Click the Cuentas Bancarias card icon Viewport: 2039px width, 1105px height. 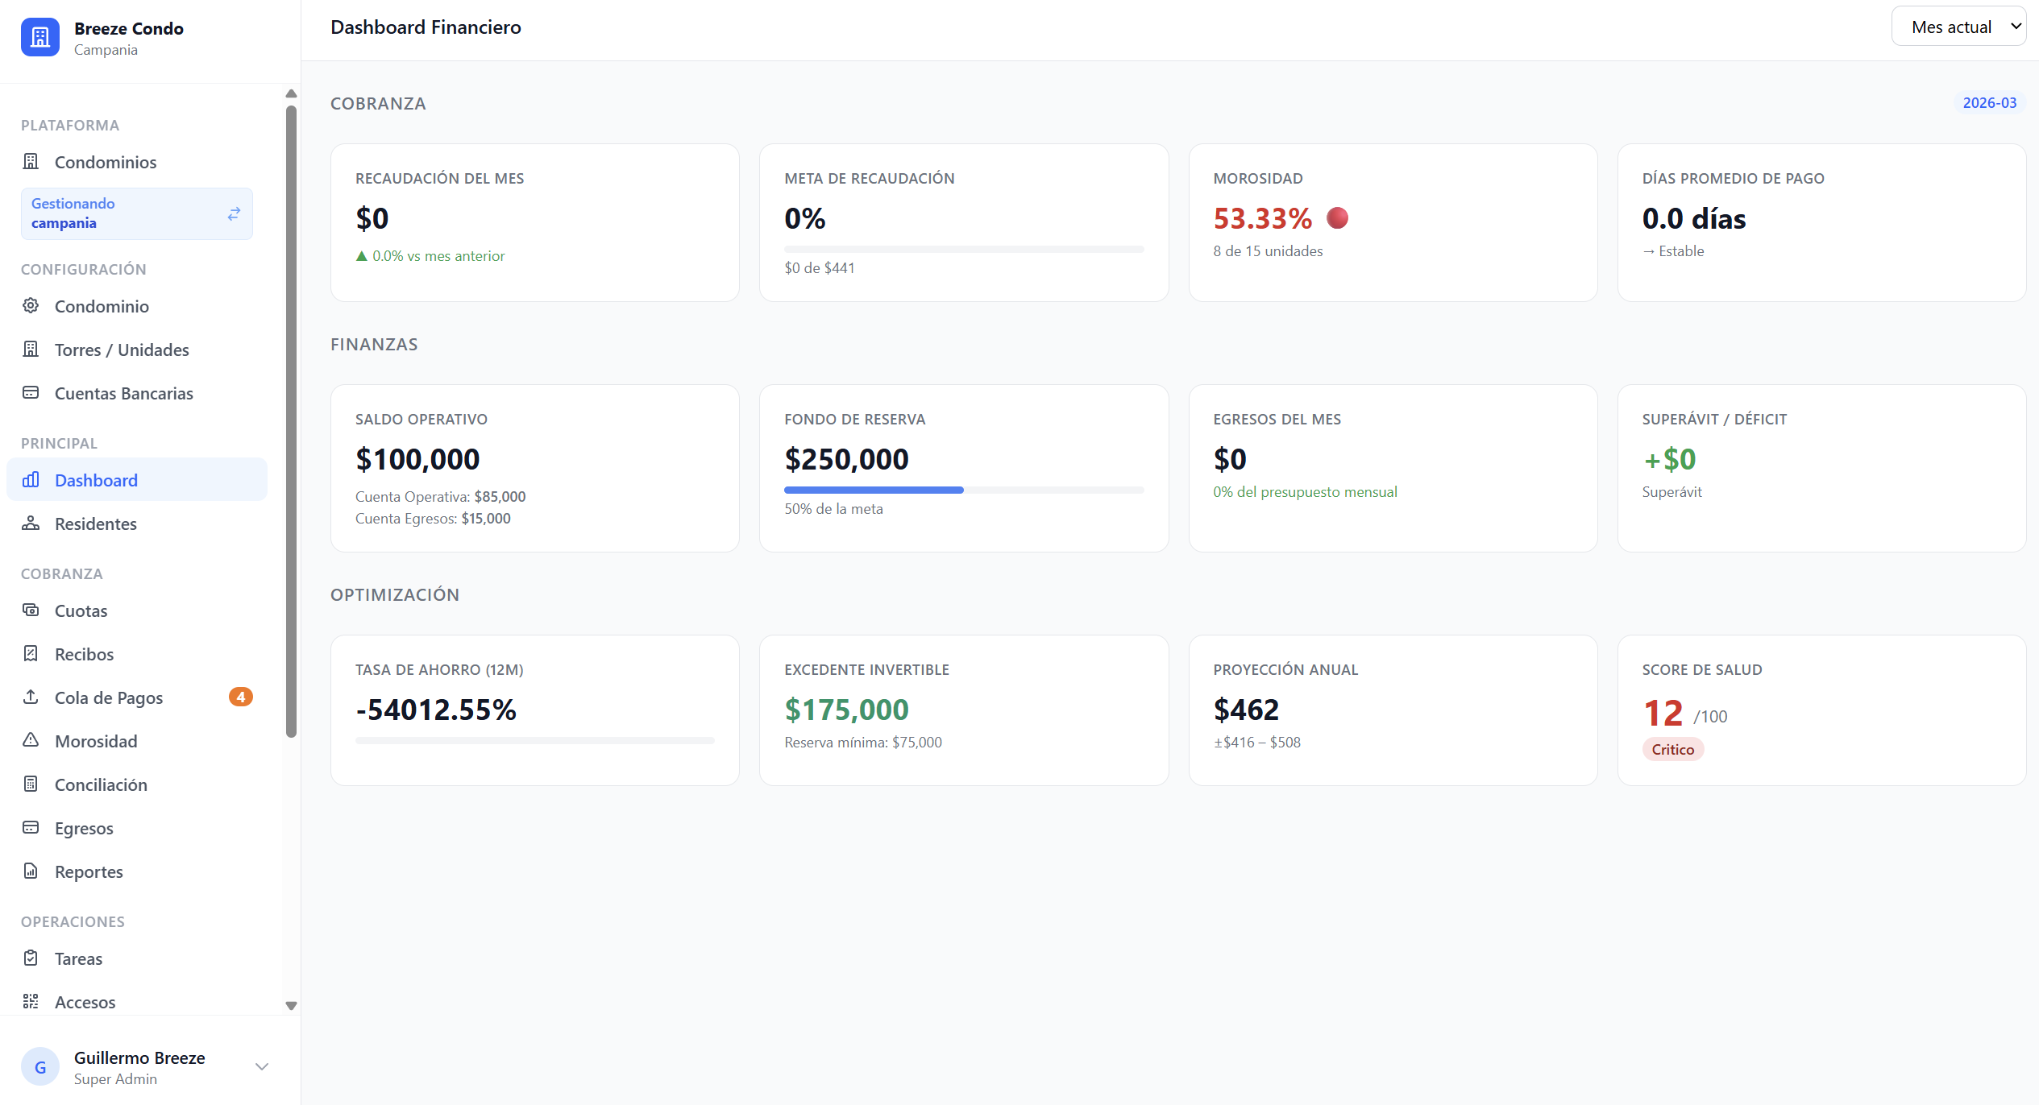31,392
